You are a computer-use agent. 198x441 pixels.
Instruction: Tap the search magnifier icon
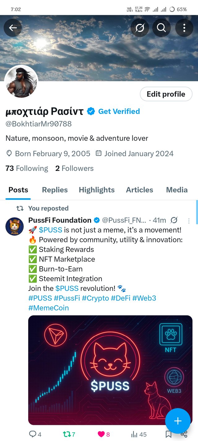[161, 28]
